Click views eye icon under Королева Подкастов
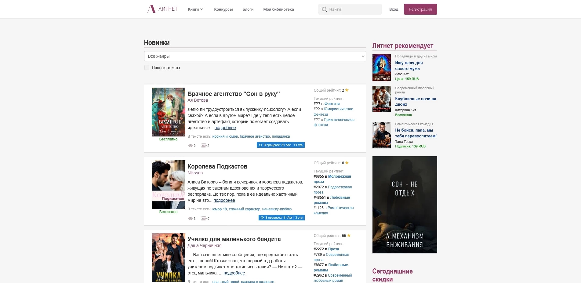Screen dimensions: 581x283 pyautogui.click(x=191, y=219)
